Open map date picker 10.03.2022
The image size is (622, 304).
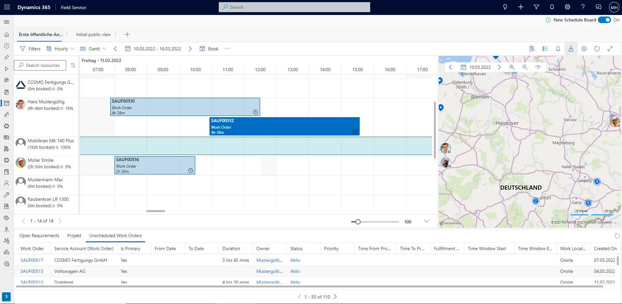point(476,67)
